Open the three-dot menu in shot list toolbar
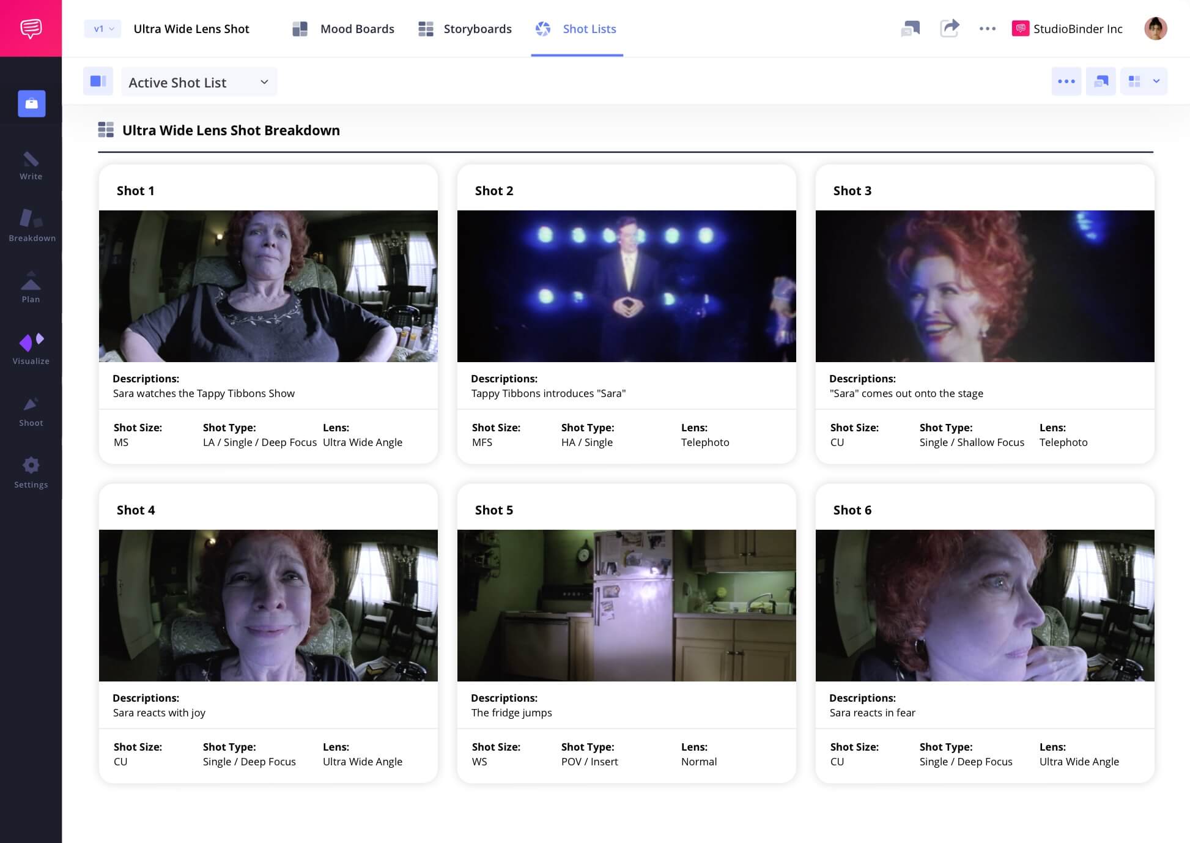The height and width of the screenshot is (843, 1190). (1066, 81)
